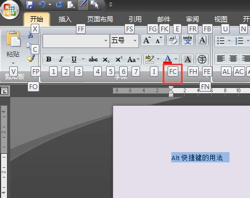Open the 插入 tab

click(x=65, y=19)
